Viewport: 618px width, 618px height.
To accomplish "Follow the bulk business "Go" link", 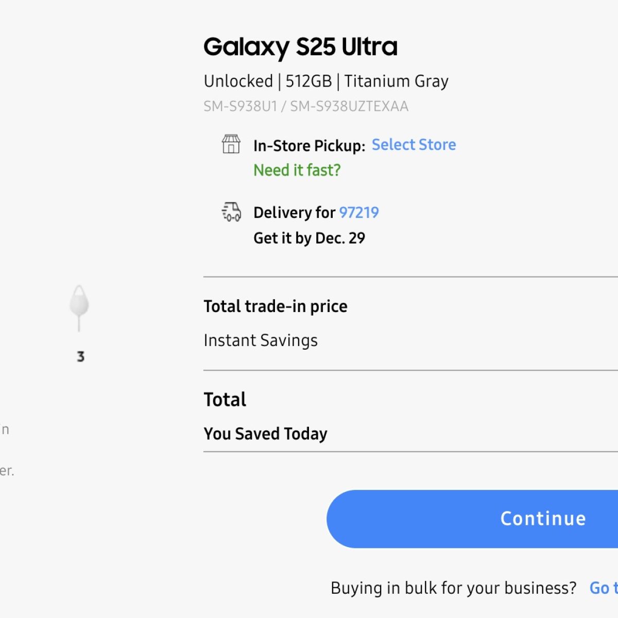I will coord(603,588).
